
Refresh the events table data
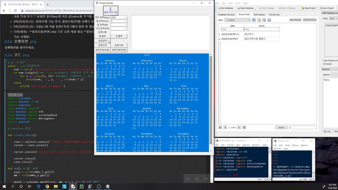point(254,20)
